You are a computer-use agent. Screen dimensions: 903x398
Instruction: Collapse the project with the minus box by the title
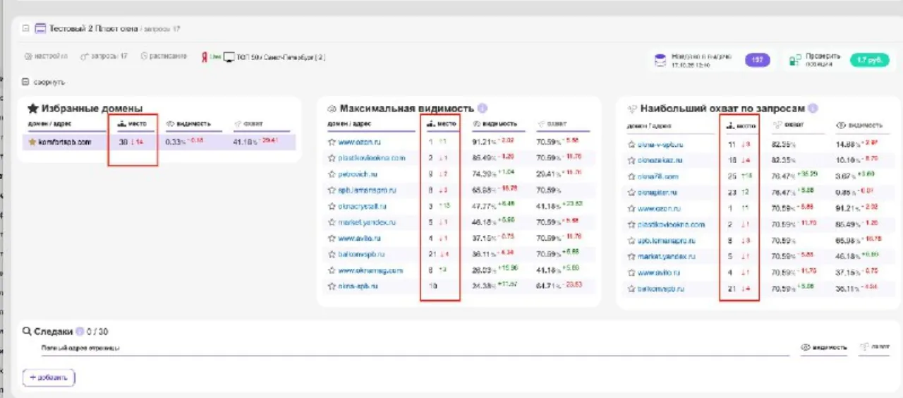[x=26, y=29]
